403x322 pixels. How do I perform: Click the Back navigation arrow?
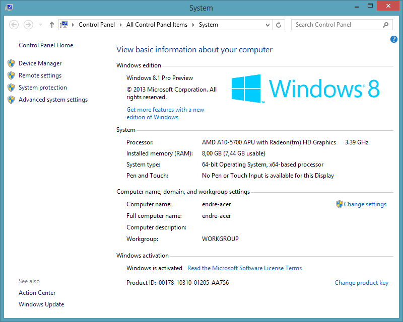tap(14, 25)
